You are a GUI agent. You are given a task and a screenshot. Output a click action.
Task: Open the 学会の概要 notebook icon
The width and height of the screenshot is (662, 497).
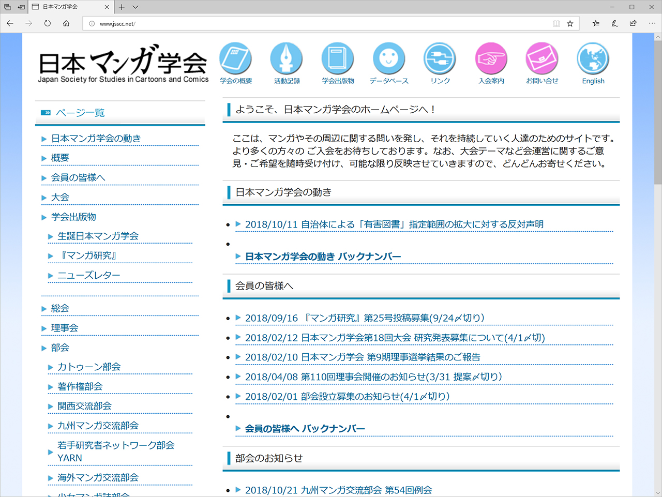coord(235,58)
